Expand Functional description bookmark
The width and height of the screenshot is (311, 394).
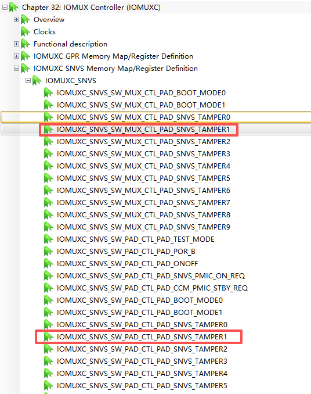(x=16, y=44)
